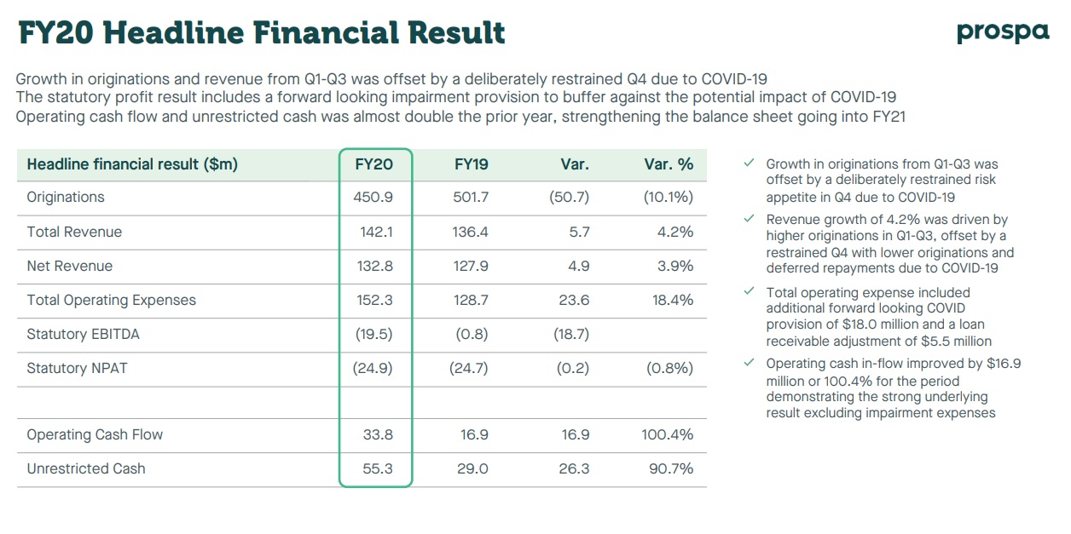Click FY19 Unrestricted Cash value 29.0
This screenshot has height=534, width=1071.
click(472, 468)
